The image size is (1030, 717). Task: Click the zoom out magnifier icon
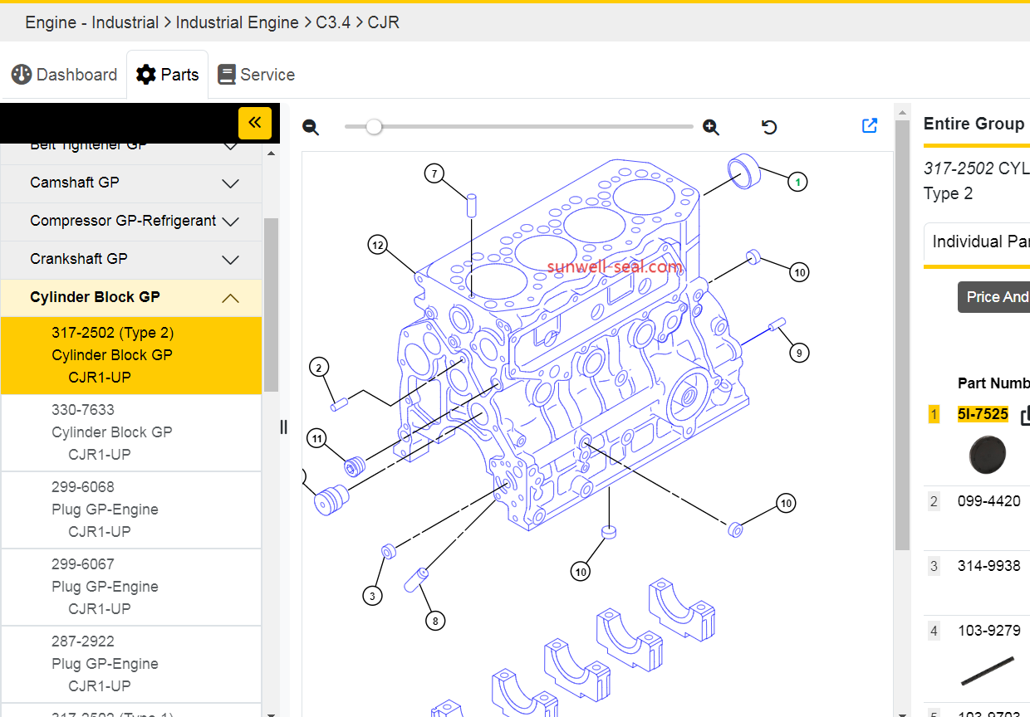311,127
